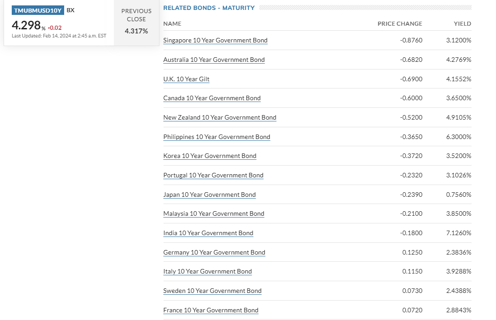
Task: Click India 10 Year Government Bond
Action: click(x=208, y=233)
